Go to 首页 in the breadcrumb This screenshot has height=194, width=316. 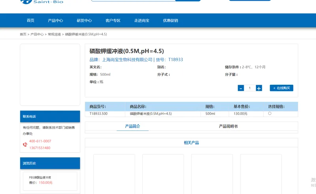pyautogui.click(x=23, y=34)
